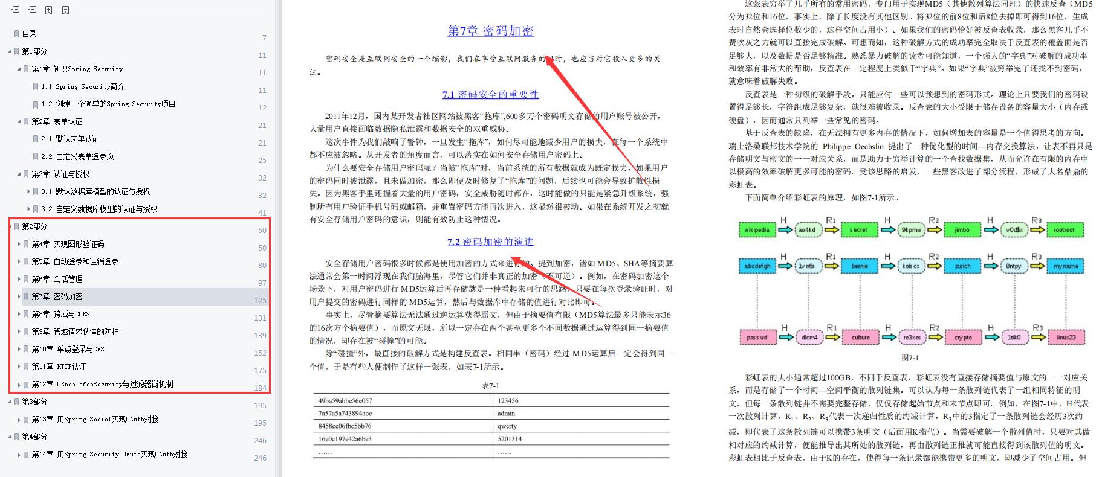Viewport: 1102px width, 477px height.
Task: Go to bookmark 第9章 跨域请求伪造的防护
Action: 76,331
